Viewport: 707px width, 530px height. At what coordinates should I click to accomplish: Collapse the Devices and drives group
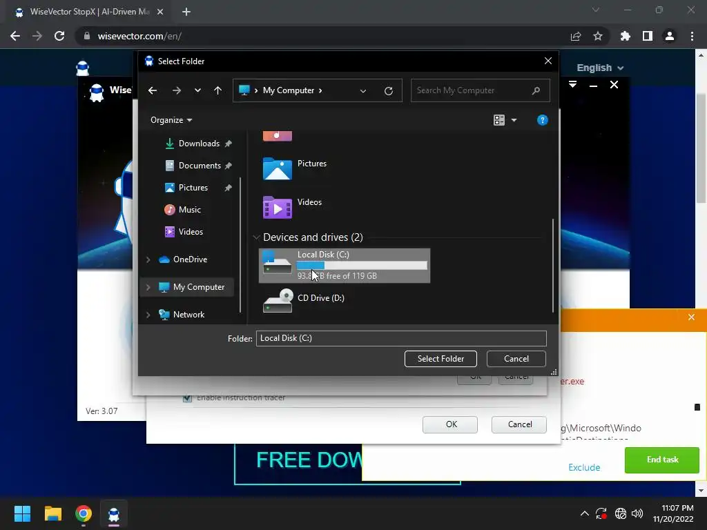click(x=256, y=237)
